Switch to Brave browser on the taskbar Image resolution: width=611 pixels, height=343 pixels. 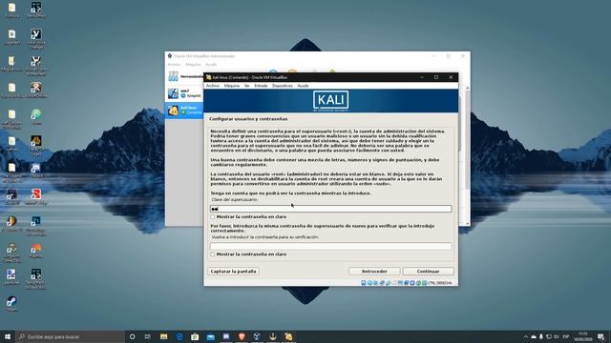pos(242,336)
